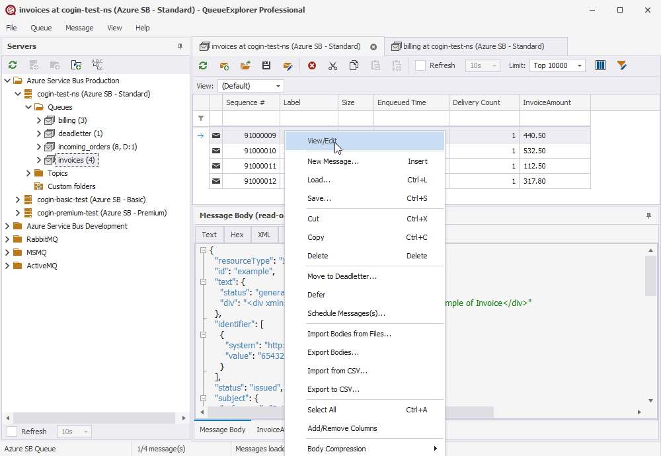
Task: Expand the deadletter (1) queue node
Action: 39,133
